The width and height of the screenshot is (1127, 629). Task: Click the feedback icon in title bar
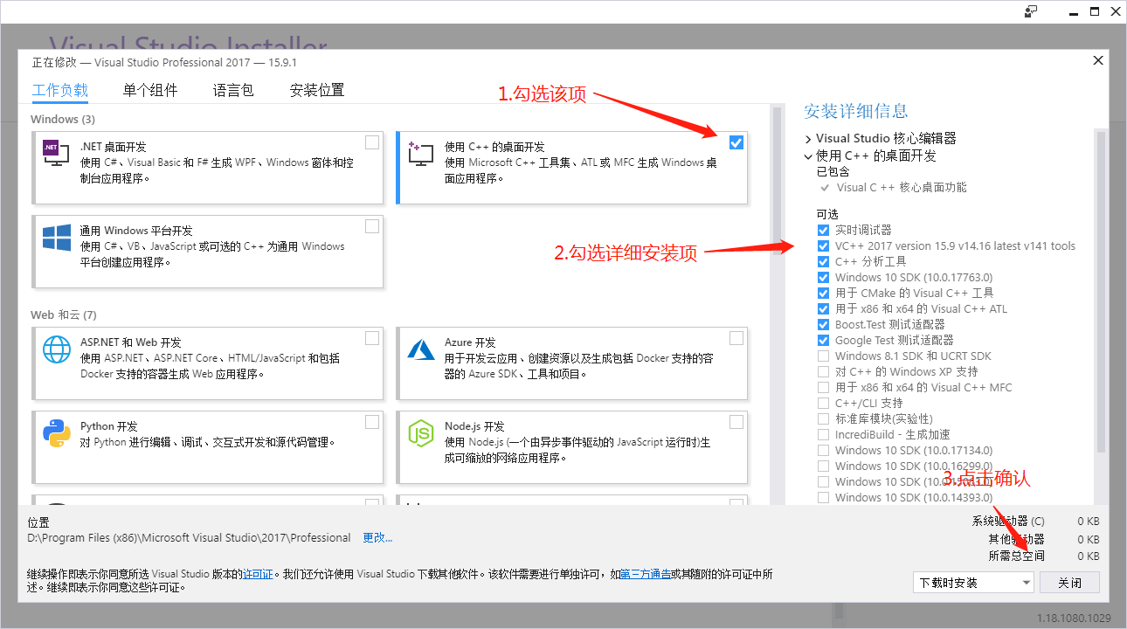pyautogui.click(x=1032, y=11)
